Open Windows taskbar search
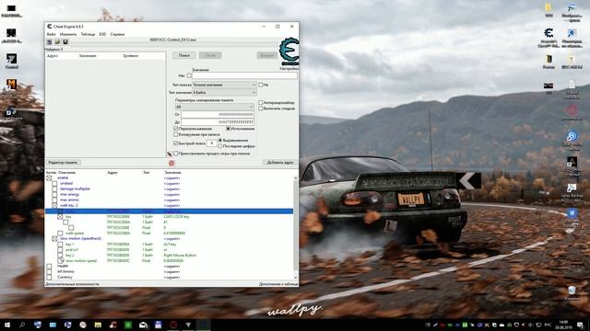This screenshot has height=331, width=590. [22, 325]
